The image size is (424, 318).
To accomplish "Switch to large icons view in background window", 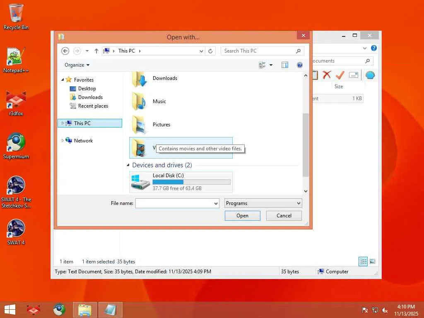I will point(372,261).
